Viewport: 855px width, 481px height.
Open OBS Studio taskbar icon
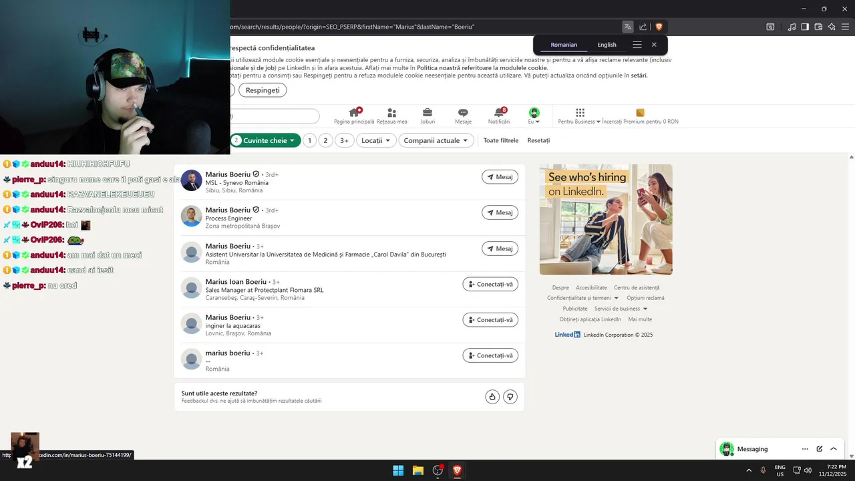(438, 470)
